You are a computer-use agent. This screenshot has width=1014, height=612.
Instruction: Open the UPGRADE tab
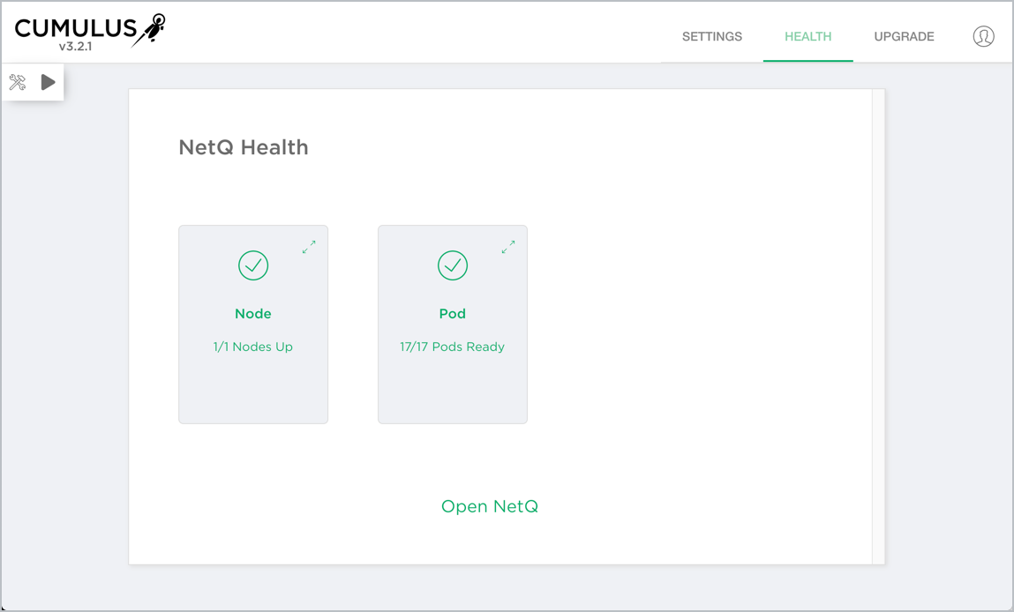tap(904, 36)
